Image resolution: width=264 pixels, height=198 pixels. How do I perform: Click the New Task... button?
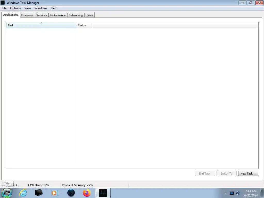click(248, 174)
